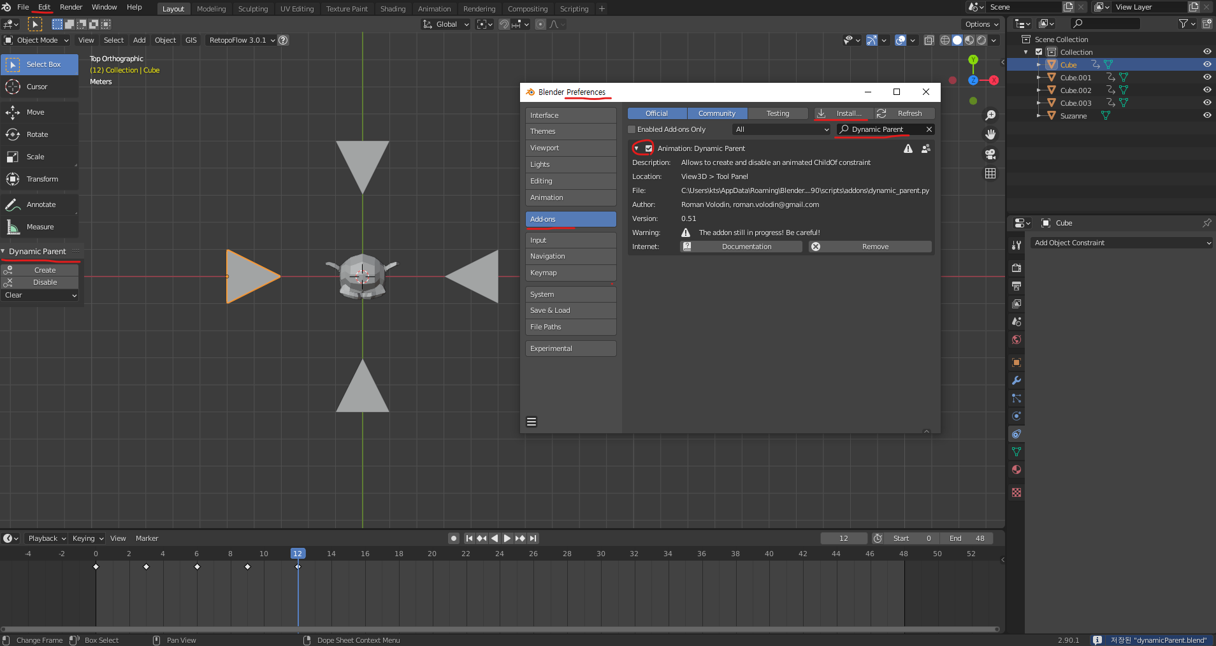Click the Install... button
Image resolution: width=1216 pixels, height=646 pixels.
click(x=844, y=113)
